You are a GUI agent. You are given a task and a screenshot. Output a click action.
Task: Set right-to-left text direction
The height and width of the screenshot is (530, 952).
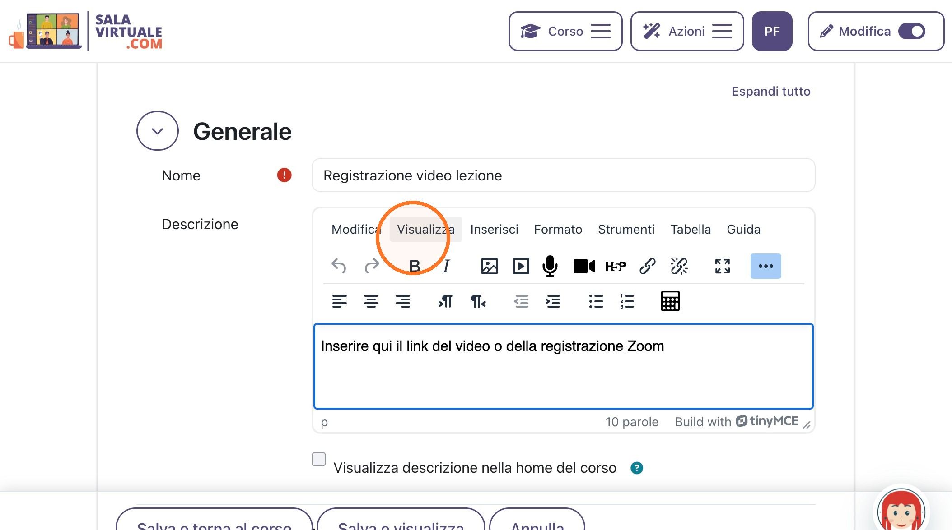[x=478, y=301]
